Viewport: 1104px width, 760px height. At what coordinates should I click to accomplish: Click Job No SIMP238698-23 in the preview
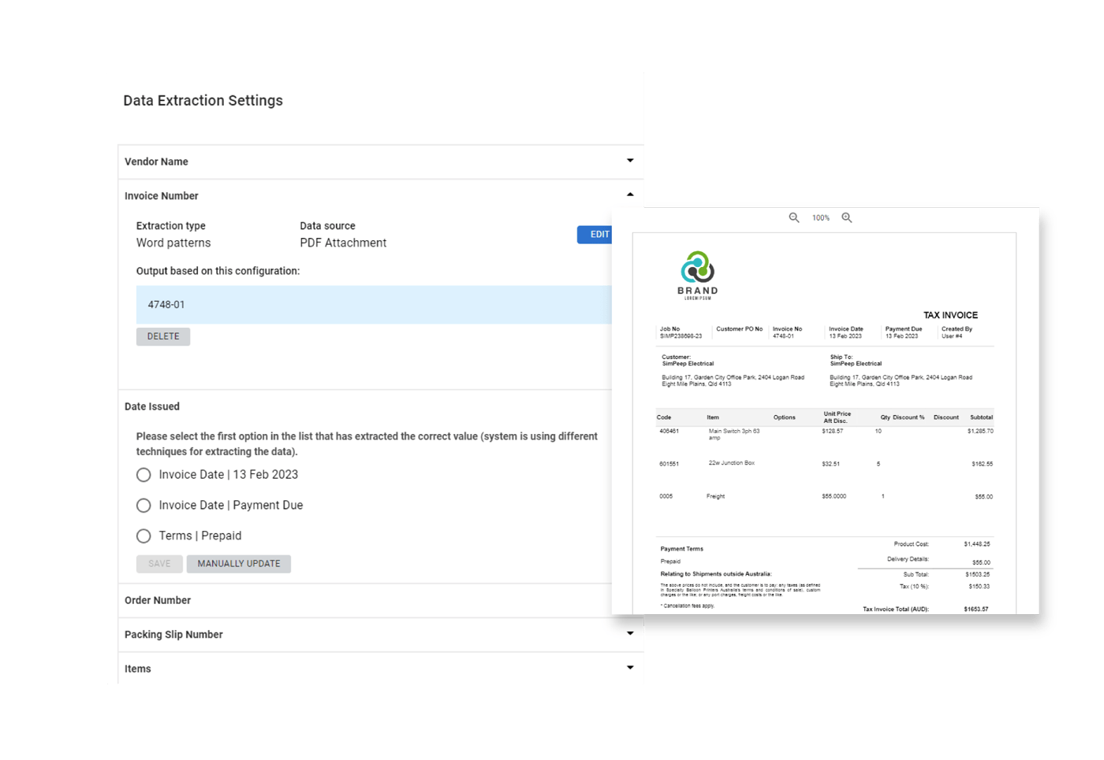[x=681, y=332]
